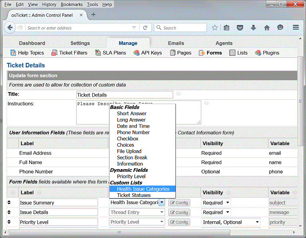
Task: Click the API Keys icon
Action: (x=136, y=53)
